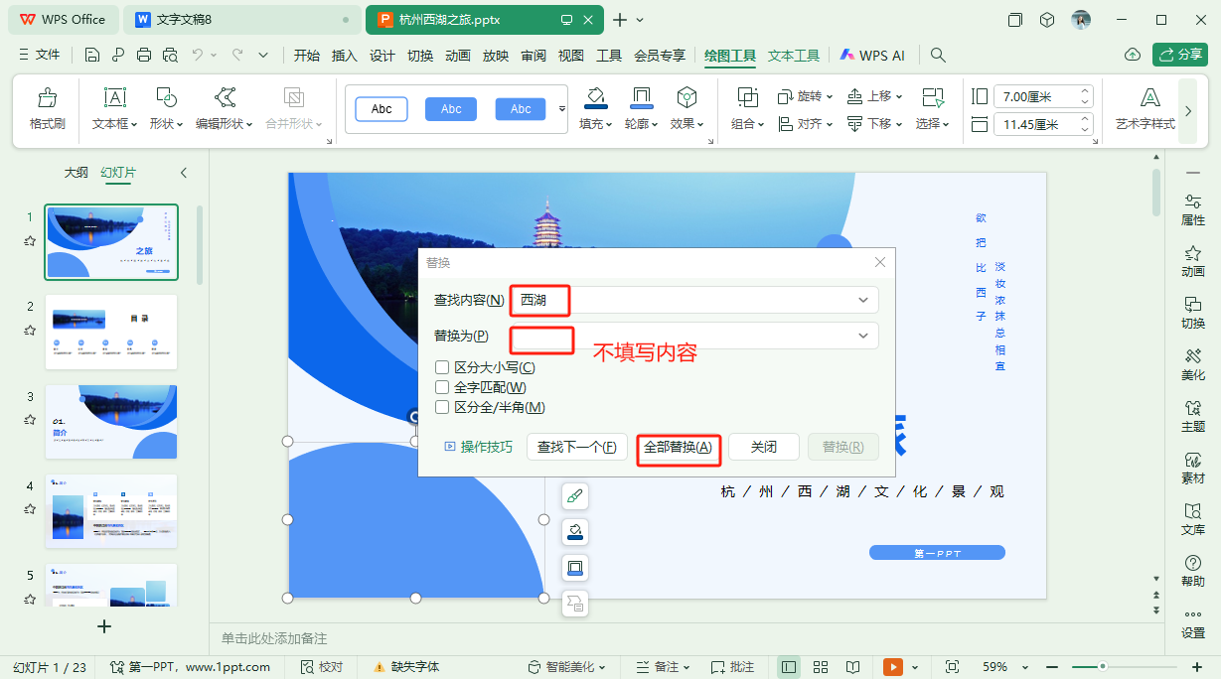
Task: Open the 查找内容 search history dropdown
Action: click(x=862, y=299)
